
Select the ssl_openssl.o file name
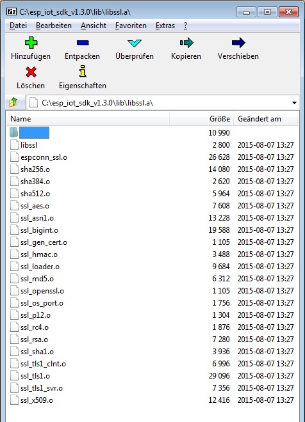42,291
